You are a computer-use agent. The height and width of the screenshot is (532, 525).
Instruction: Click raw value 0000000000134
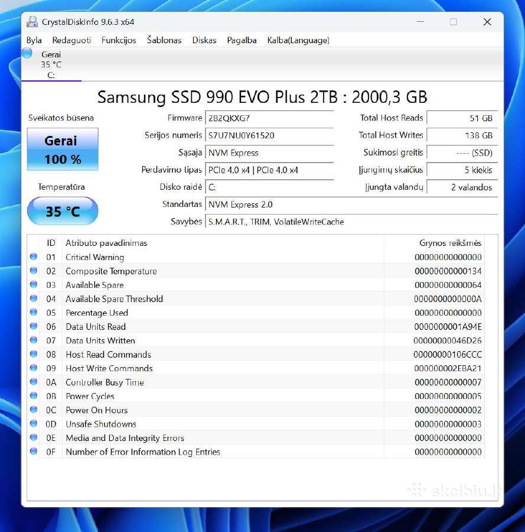click(x=448, y=271)
